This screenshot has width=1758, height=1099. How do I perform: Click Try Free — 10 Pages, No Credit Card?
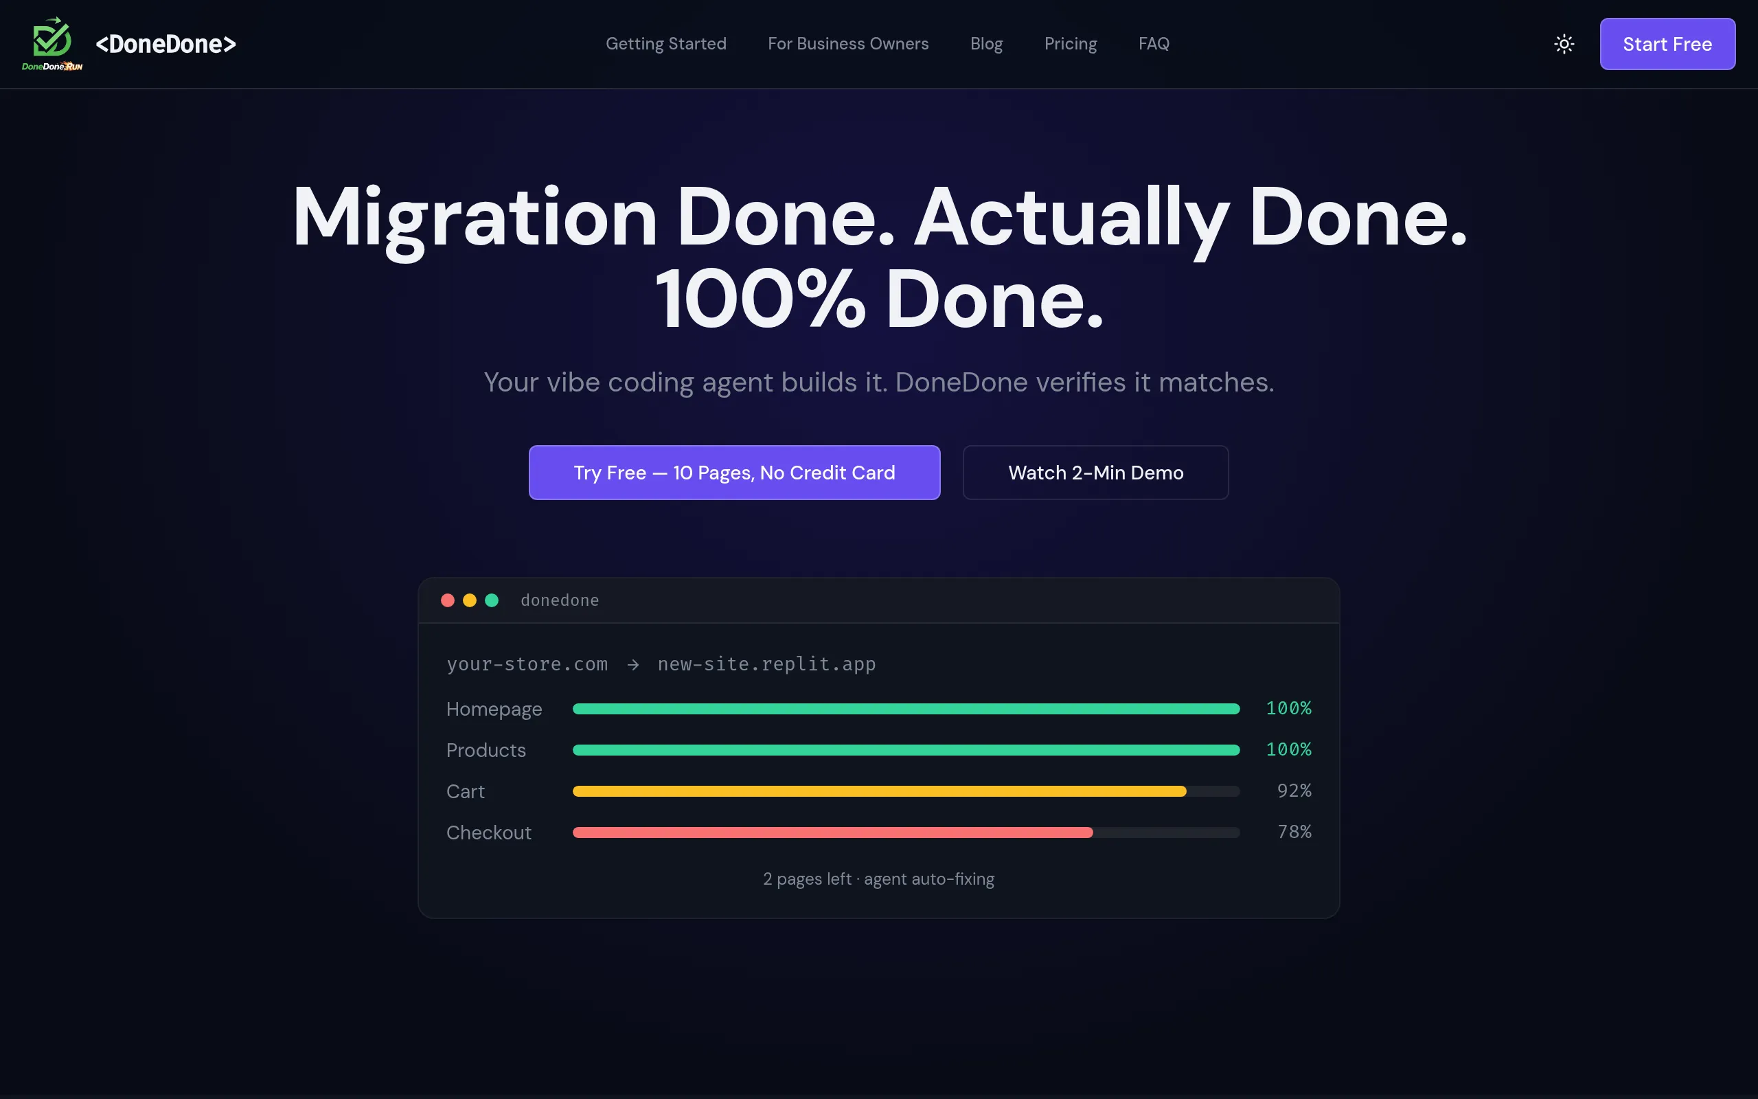point(734,473)
